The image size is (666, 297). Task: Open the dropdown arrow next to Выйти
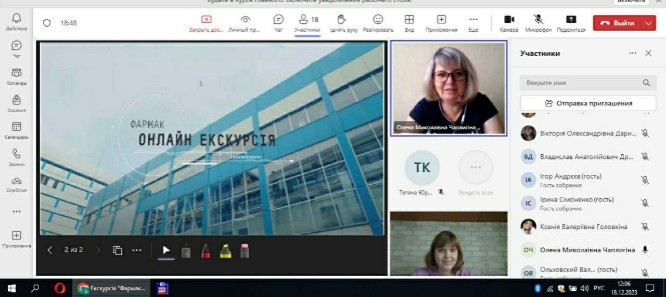[x=648, y=23]
